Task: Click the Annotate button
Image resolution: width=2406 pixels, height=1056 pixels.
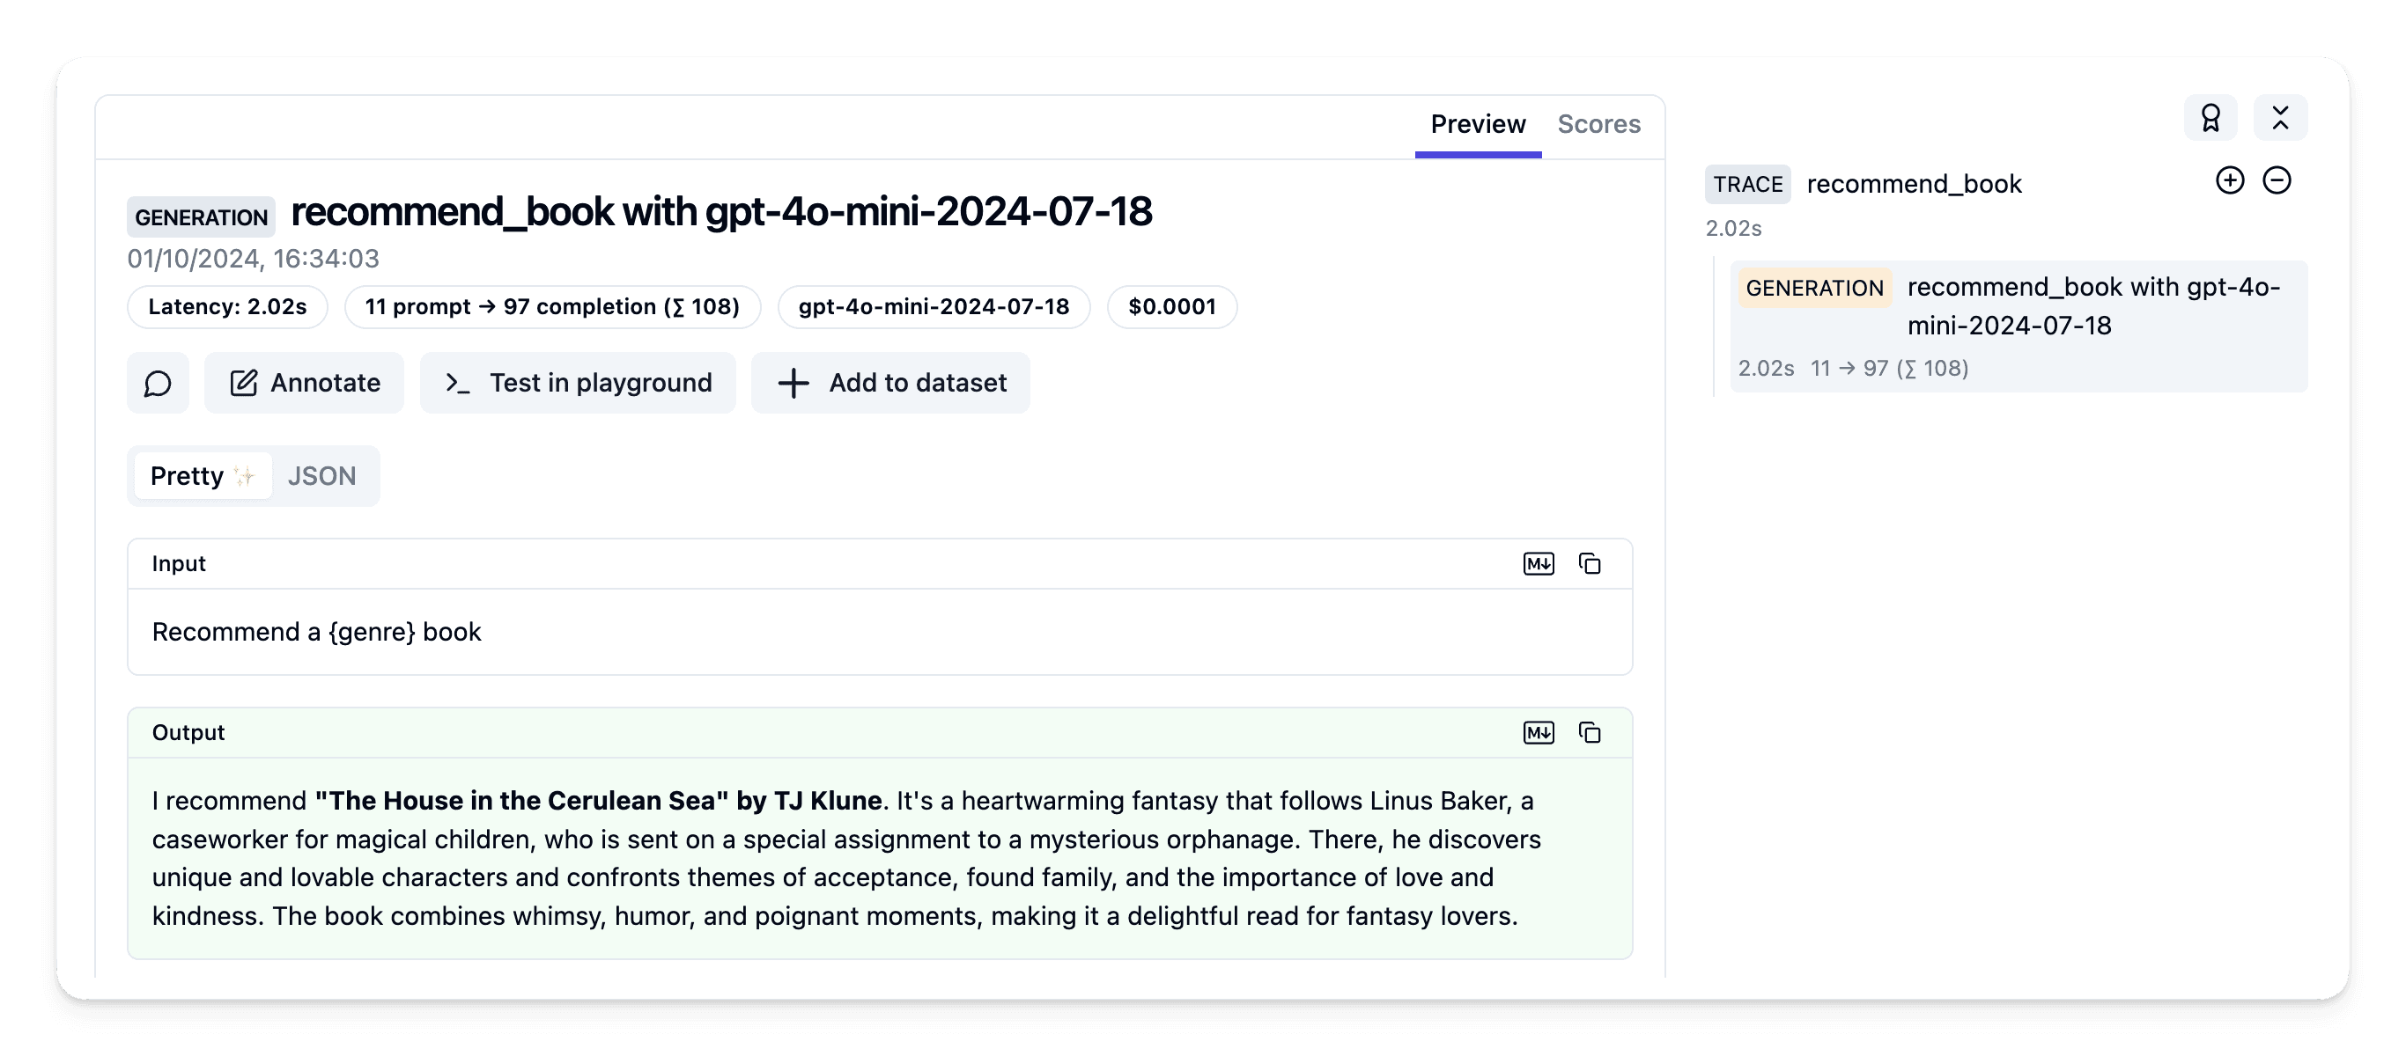Action: click(x=305, y=383)
